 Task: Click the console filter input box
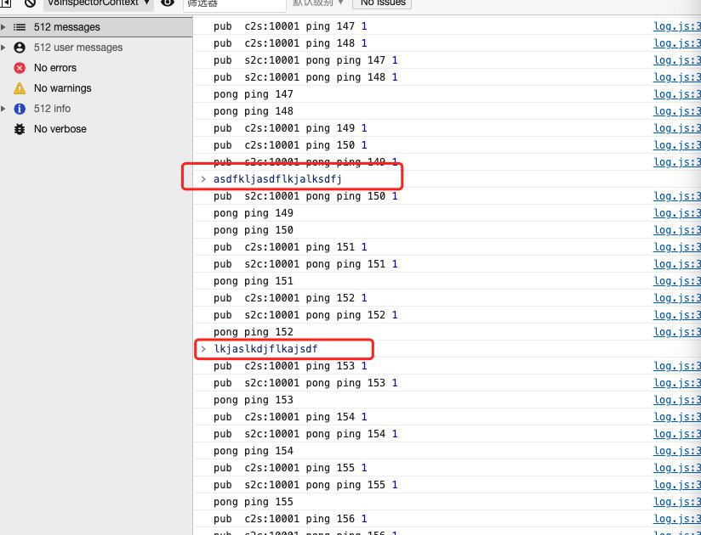pos(234,3)
